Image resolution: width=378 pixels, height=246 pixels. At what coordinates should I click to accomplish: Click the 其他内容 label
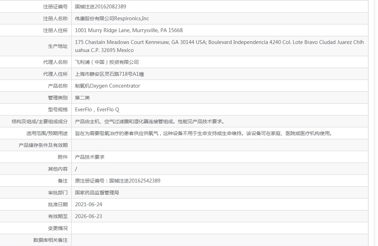pos(58,169)
